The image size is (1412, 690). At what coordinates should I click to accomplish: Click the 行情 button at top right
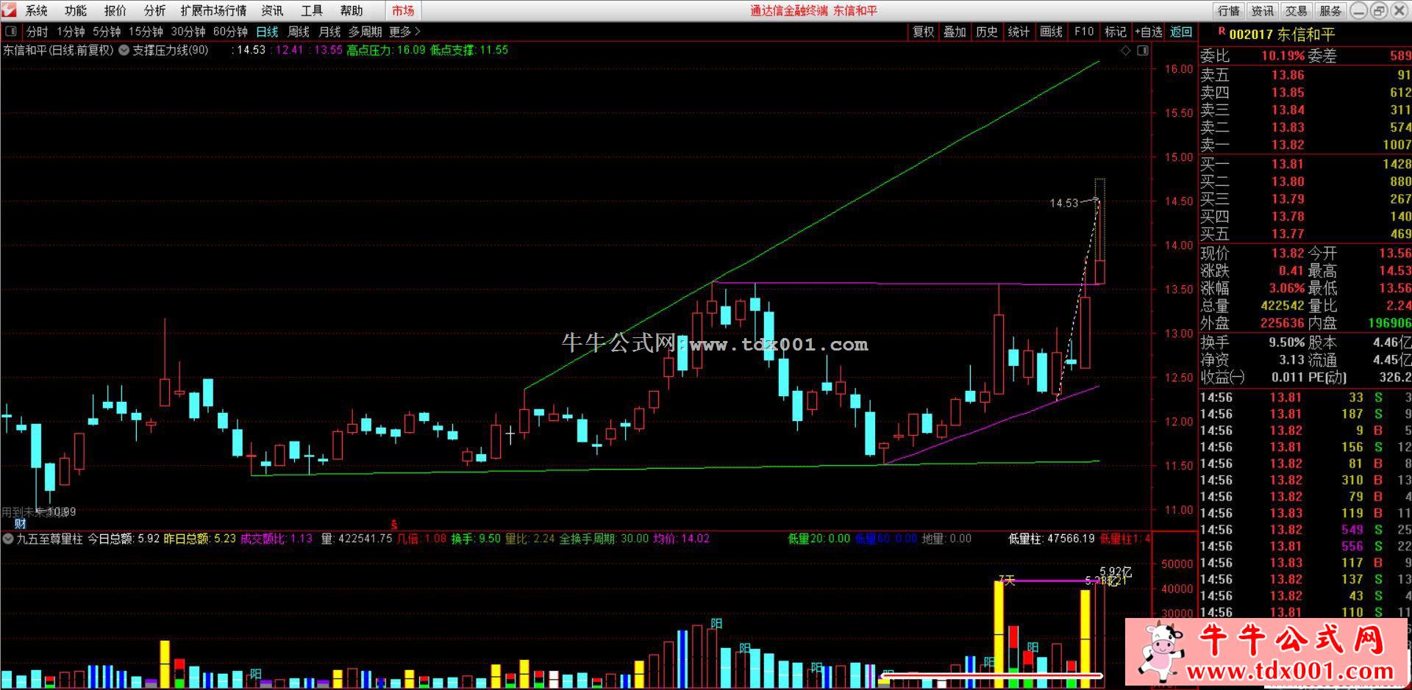tap(1229, 10)
